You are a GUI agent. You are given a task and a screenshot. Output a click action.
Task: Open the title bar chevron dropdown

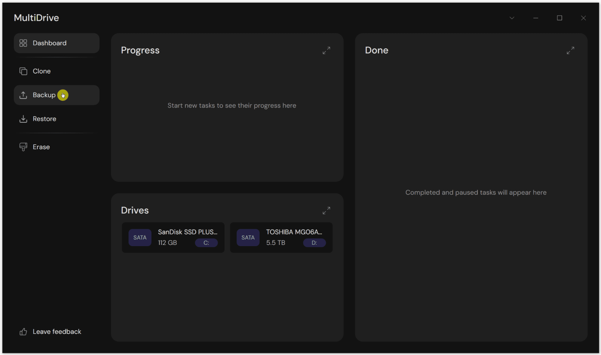click(512, 18)
